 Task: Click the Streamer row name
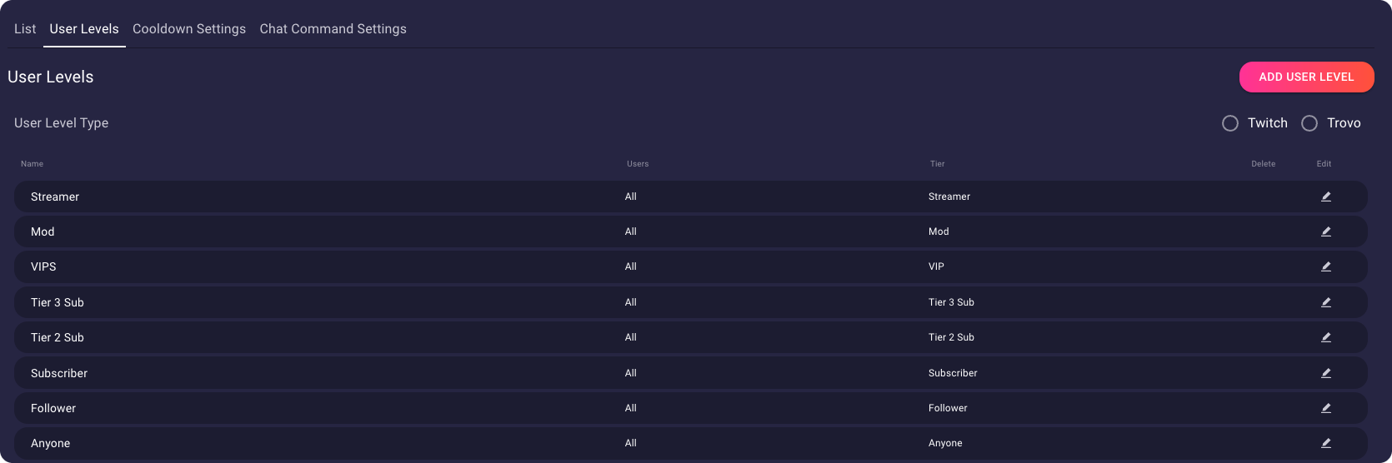click(55, 197)
